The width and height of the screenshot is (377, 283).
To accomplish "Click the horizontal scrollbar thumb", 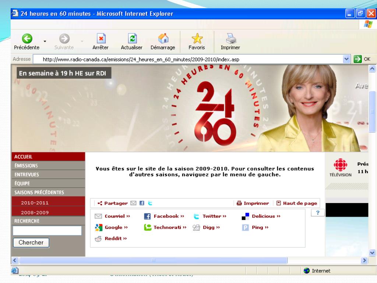I will click(x=154, y=261).
